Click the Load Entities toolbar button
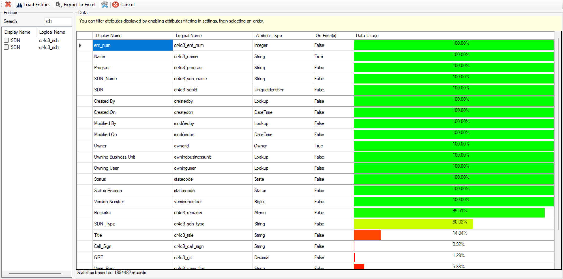563x279 pixels. (34, 5)
